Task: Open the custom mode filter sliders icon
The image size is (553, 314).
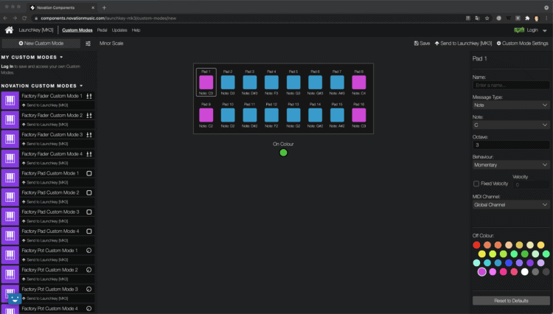Action: click(88, 43)
